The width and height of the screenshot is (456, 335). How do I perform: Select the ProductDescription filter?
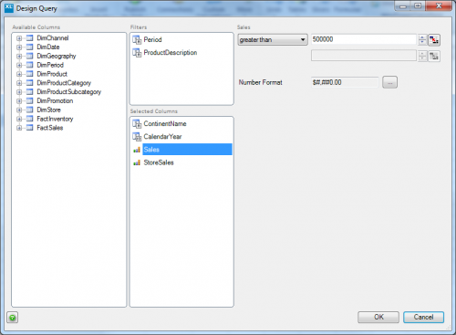[171, 53]
